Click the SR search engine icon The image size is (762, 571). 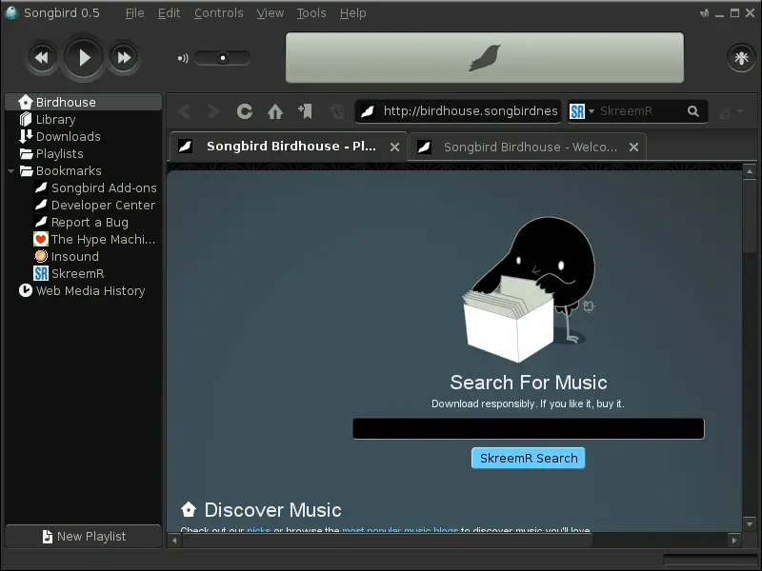point(577,111)
